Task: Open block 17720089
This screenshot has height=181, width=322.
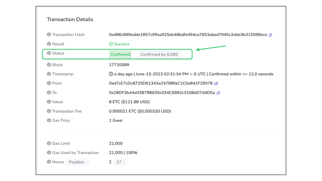Action: click(119, 65)
